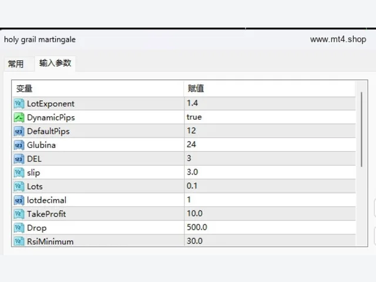Viewport: 376px width, 282px height.
Task: Open the www.mt4.shop link
Action: [338, 39]
